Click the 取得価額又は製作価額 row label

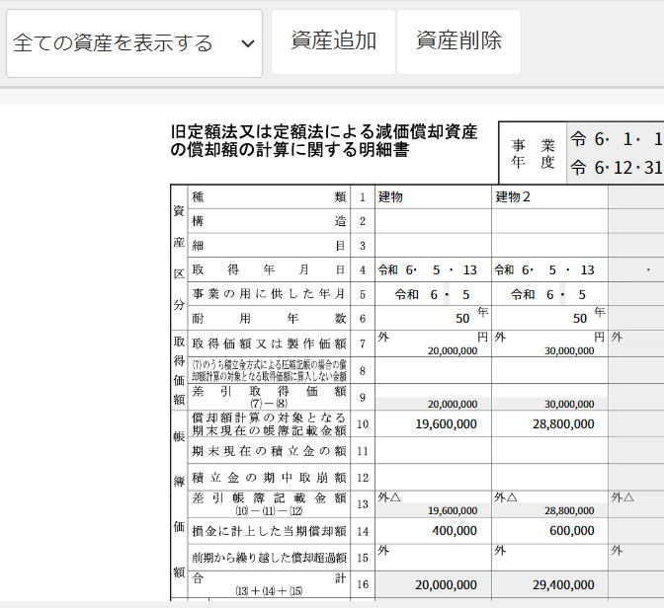click(269, 343)
